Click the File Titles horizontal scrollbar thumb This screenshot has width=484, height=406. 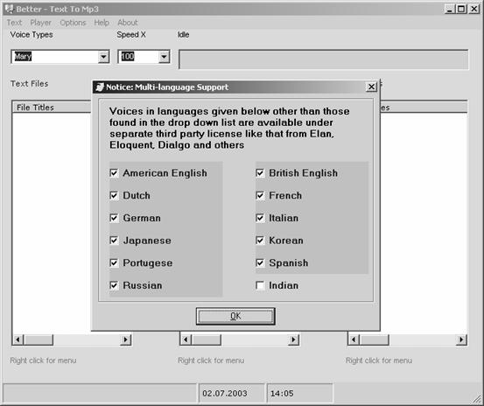pos(39,339)
